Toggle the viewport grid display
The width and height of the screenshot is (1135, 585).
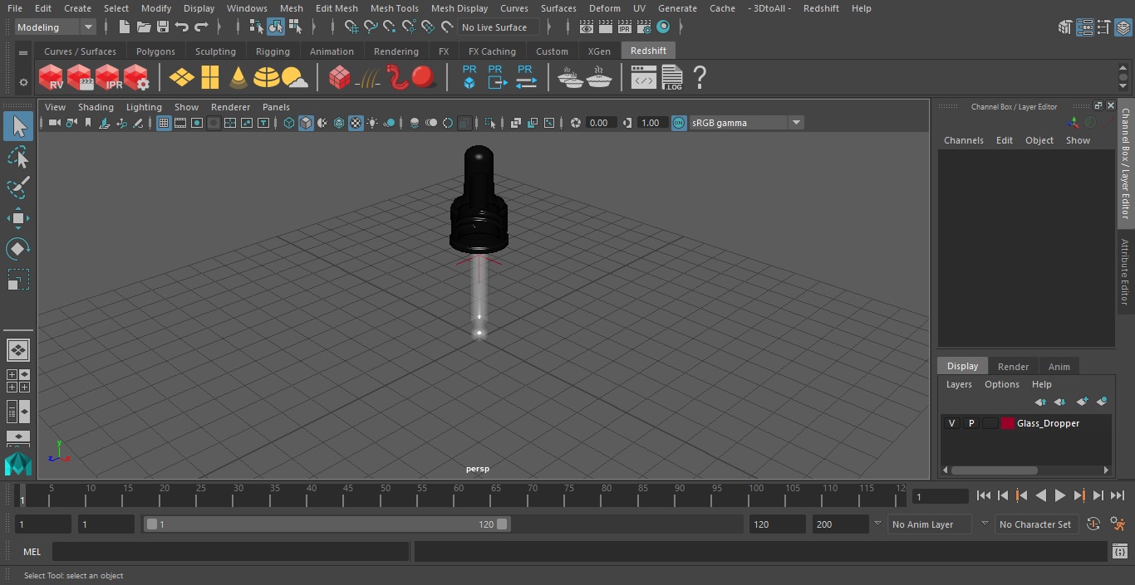(x=164, y=123)
